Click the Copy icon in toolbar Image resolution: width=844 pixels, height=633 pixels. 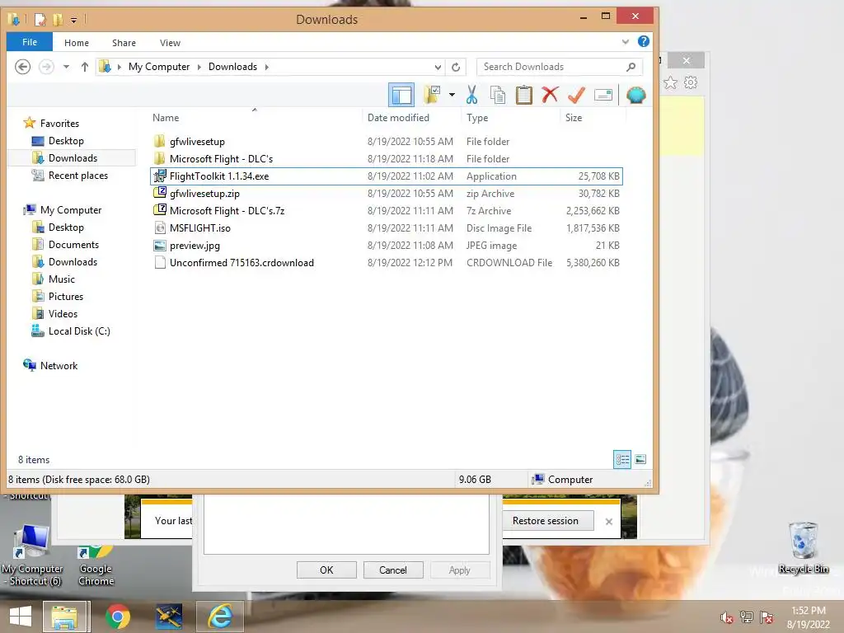click(497, 96)
